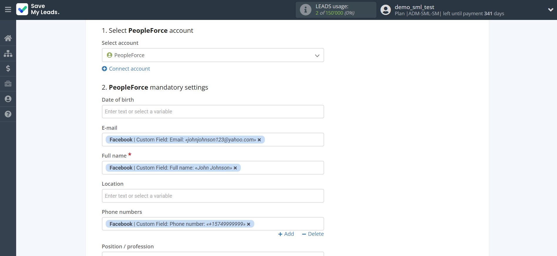Click the demo_sml_test account avatar
Viewport: 557px width, 256px height.
pos(386,10)
